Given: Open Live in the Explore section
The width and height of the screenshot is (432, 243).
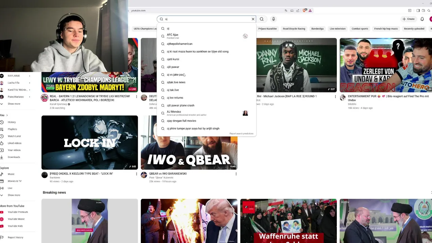Looking at the screenshot, I should pos(10,188).
